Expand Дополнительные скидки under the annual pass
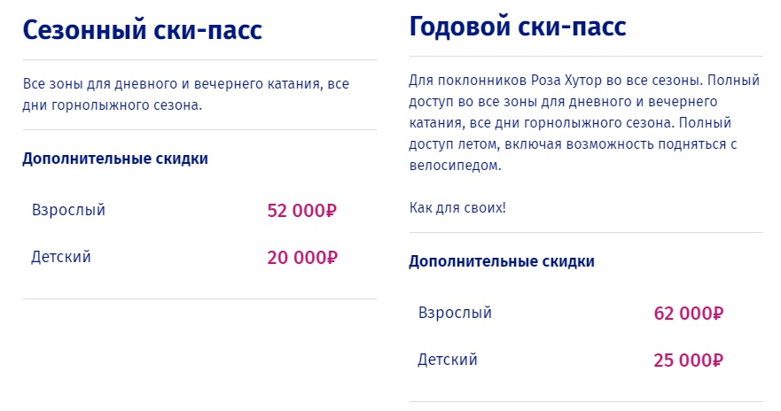 point(502,262)
